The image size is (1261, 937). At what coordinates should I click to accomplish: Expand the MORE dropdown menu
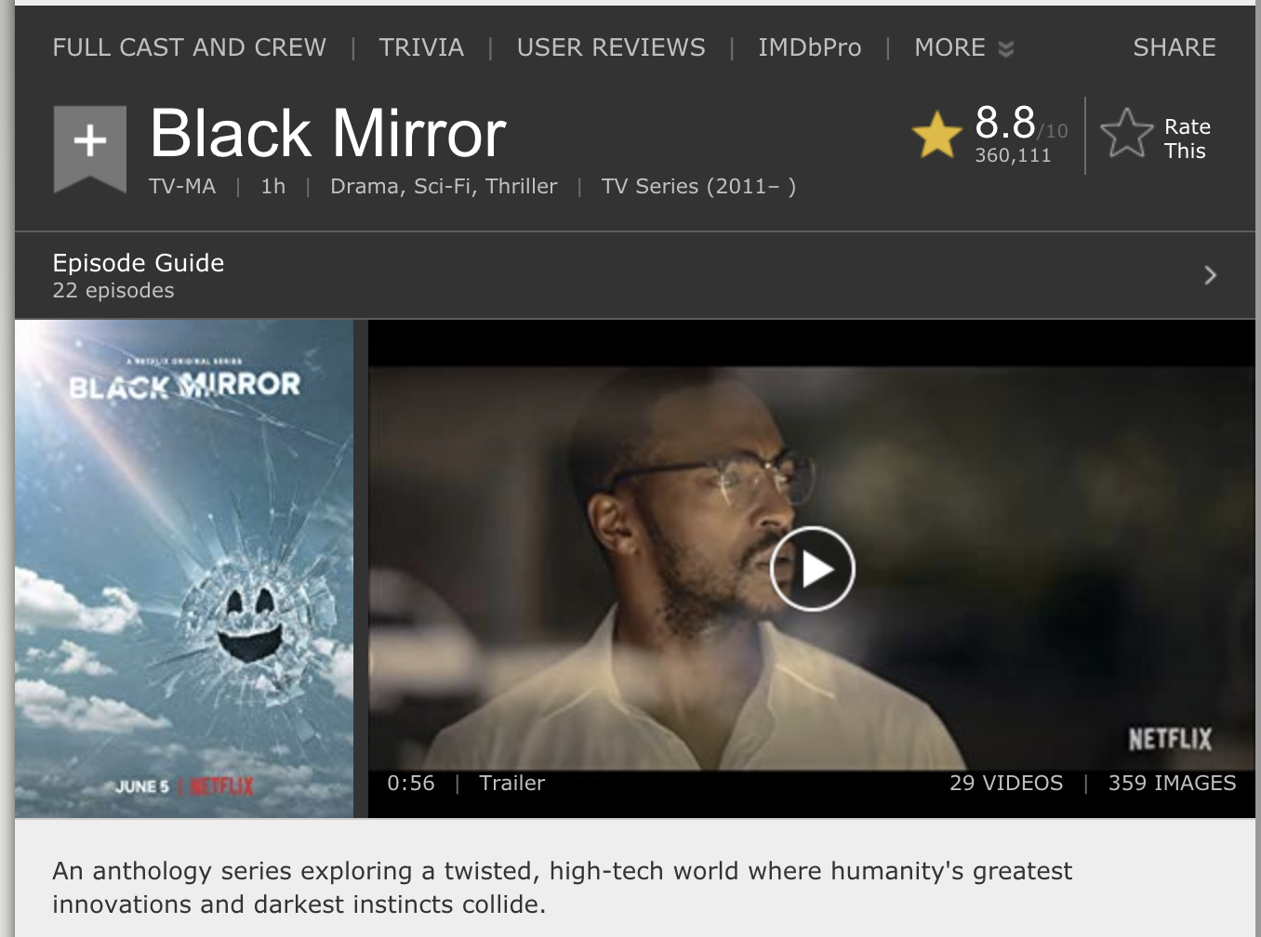click(x=963, y=47)
